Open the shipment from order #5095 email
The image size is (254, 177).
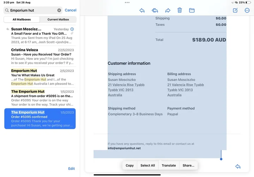click(x=40, y=98)
